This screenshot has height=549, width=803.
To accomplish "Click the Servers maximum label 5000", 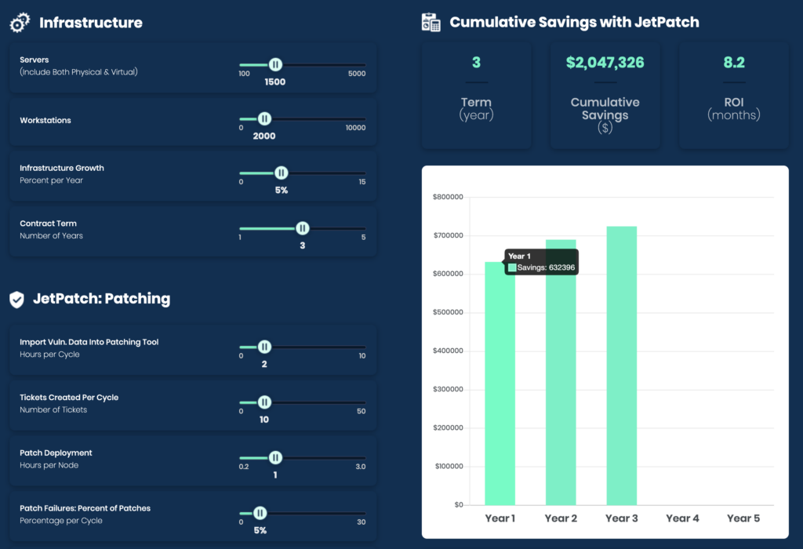I will (357, 74).
